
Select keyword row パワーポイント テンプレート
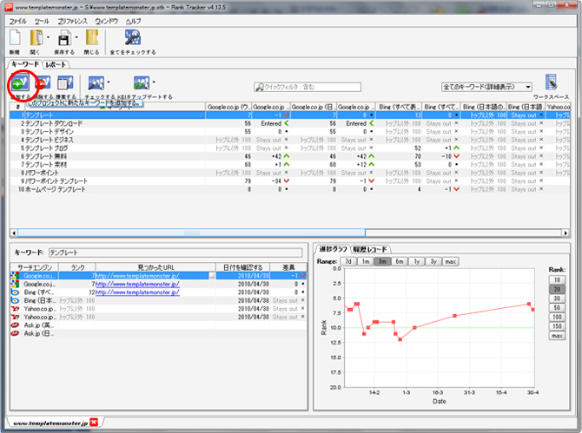[x=289, y=180]
